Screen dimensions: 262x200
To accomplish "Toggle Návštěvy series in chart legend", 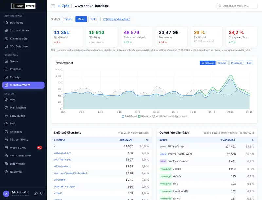I will coord(144,116).
